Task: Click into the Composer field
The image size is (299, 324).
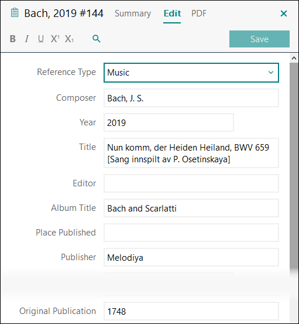Action: pyautogui.click(x=191, y=98)
